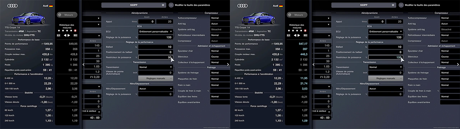
Task: Click history value '397' max power
Action: click(x=305, y=49)
